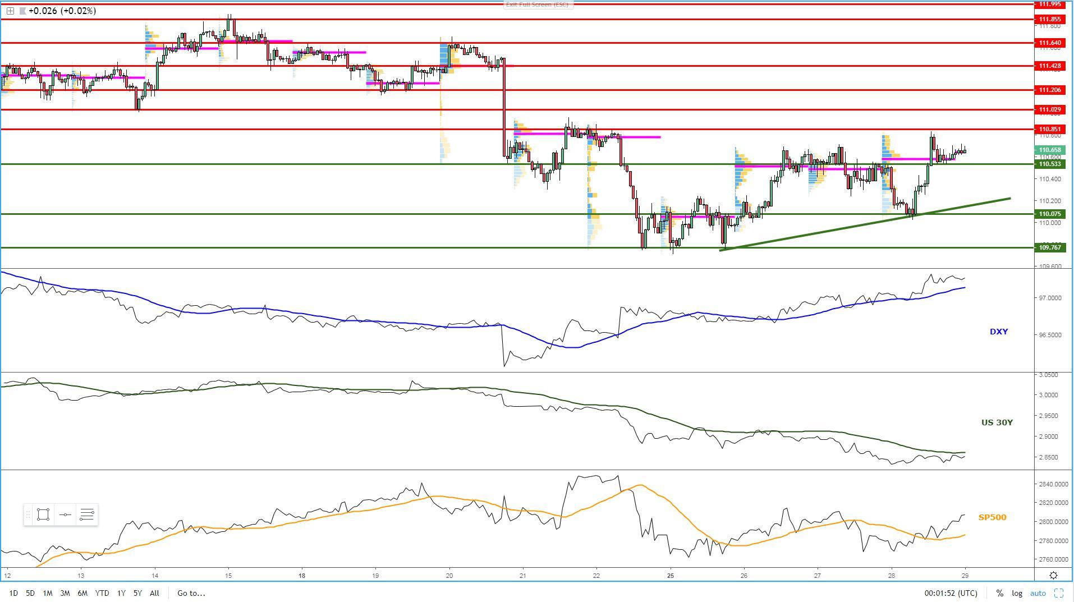Set the range to YTD
Screen dimensions: 1074x602
[102, 593]
